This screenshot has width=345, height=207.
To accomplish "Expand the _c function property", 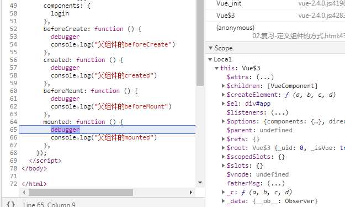I will coord(223,192).
